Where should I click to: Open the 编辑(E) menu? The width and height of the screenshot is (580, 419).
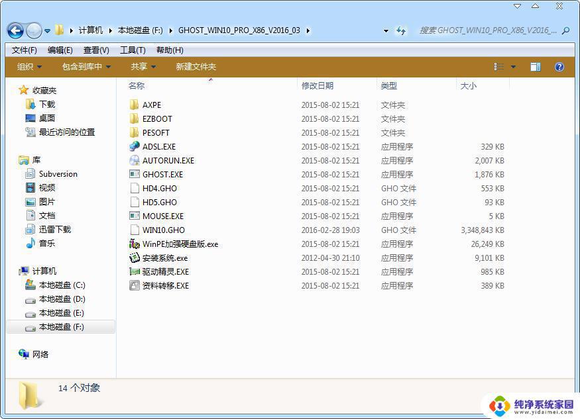(x=60, y=50)
